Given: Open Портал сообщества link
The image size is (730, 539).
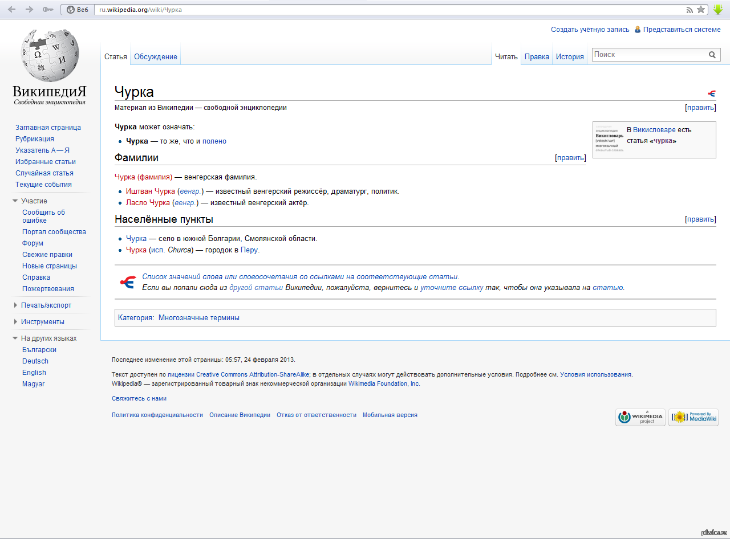Looking at the screenshot, I should click(54, 232).
